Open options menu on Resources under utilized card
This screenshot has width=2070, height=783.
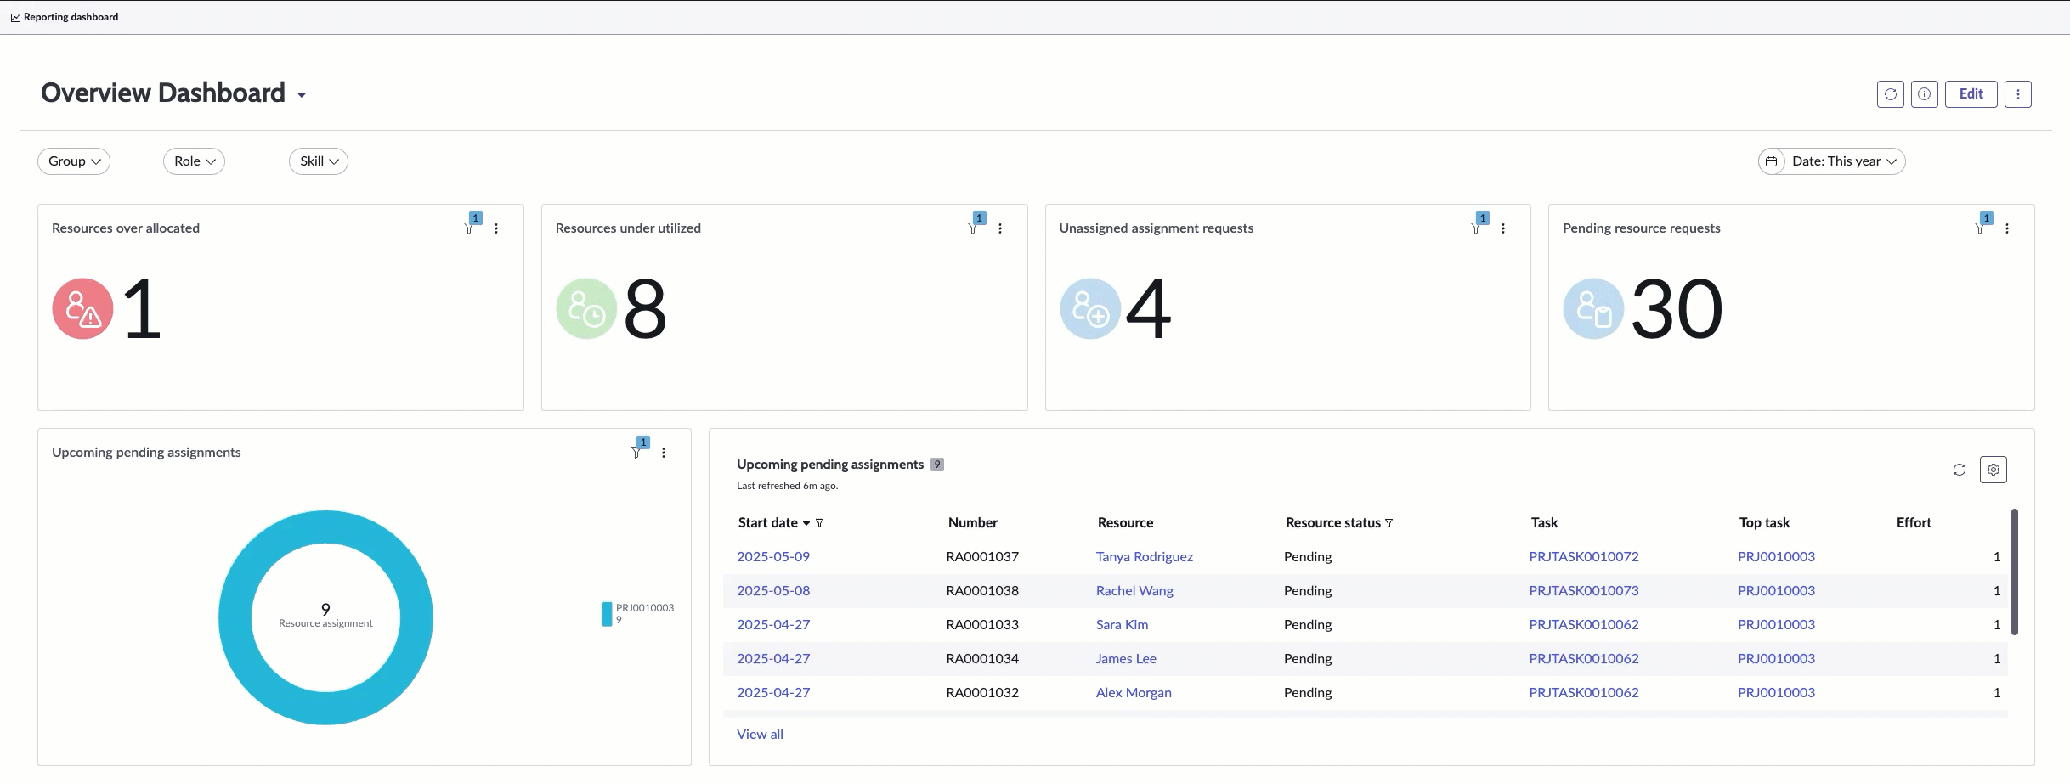click(1000, 228)
